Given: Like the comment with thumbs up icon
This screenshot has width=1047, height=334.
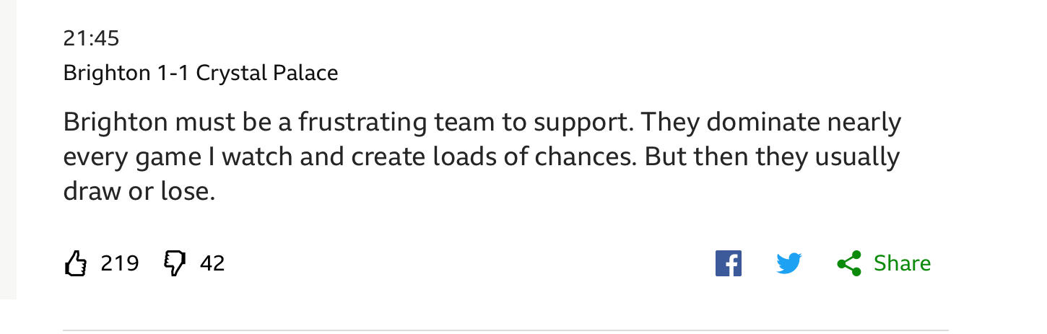Looking at the screenshot, I should [x=76, y=263].
